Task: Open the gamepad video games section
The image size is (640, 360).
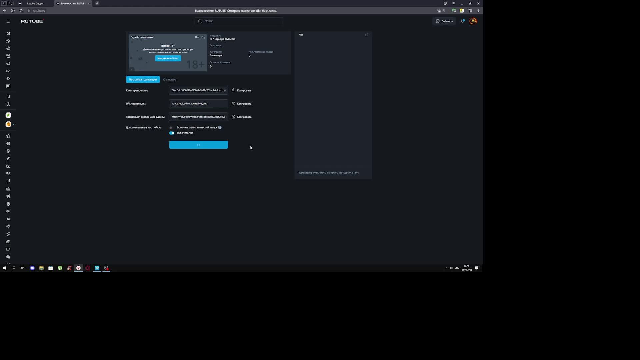Action: (8, 71)
